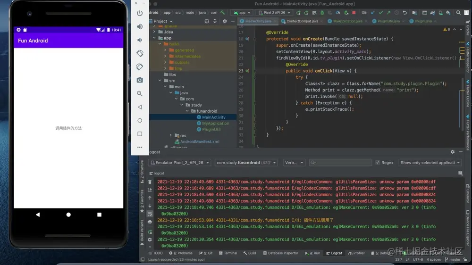Click the emulator rotate left icon
This screenshot has width=472, height=265.
tap(140, 53)
